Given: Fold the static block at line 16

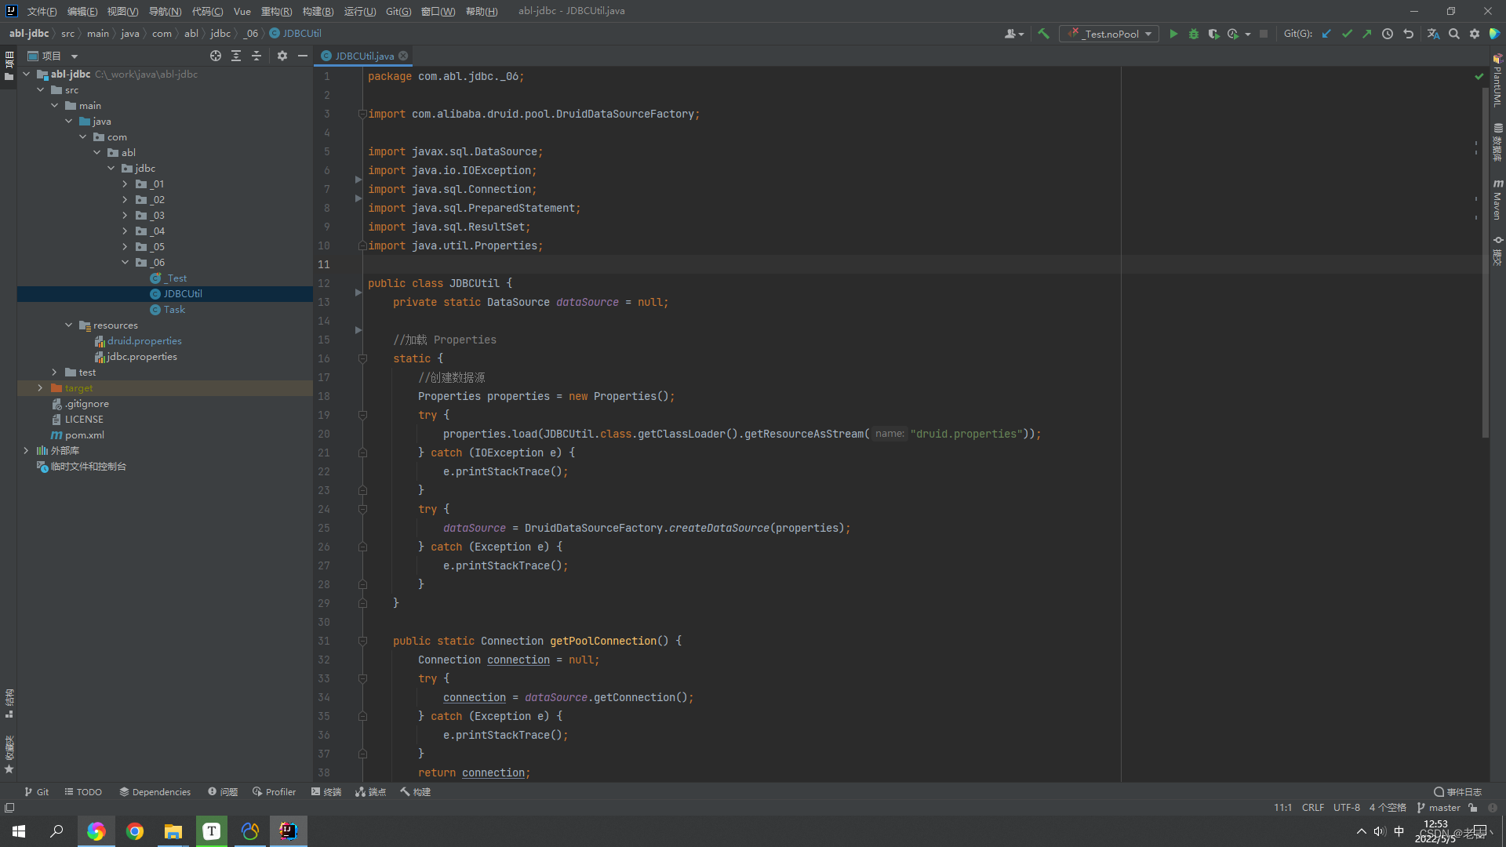Looking at the screenshot, I should (x=362, y=358).
